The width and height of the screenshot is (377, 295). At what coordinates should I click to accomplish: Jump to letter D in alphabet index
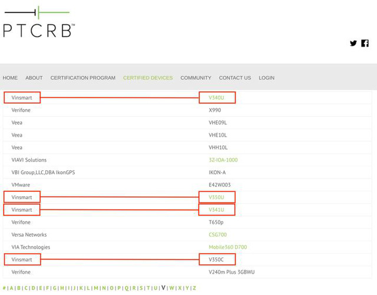pos(33,288)
